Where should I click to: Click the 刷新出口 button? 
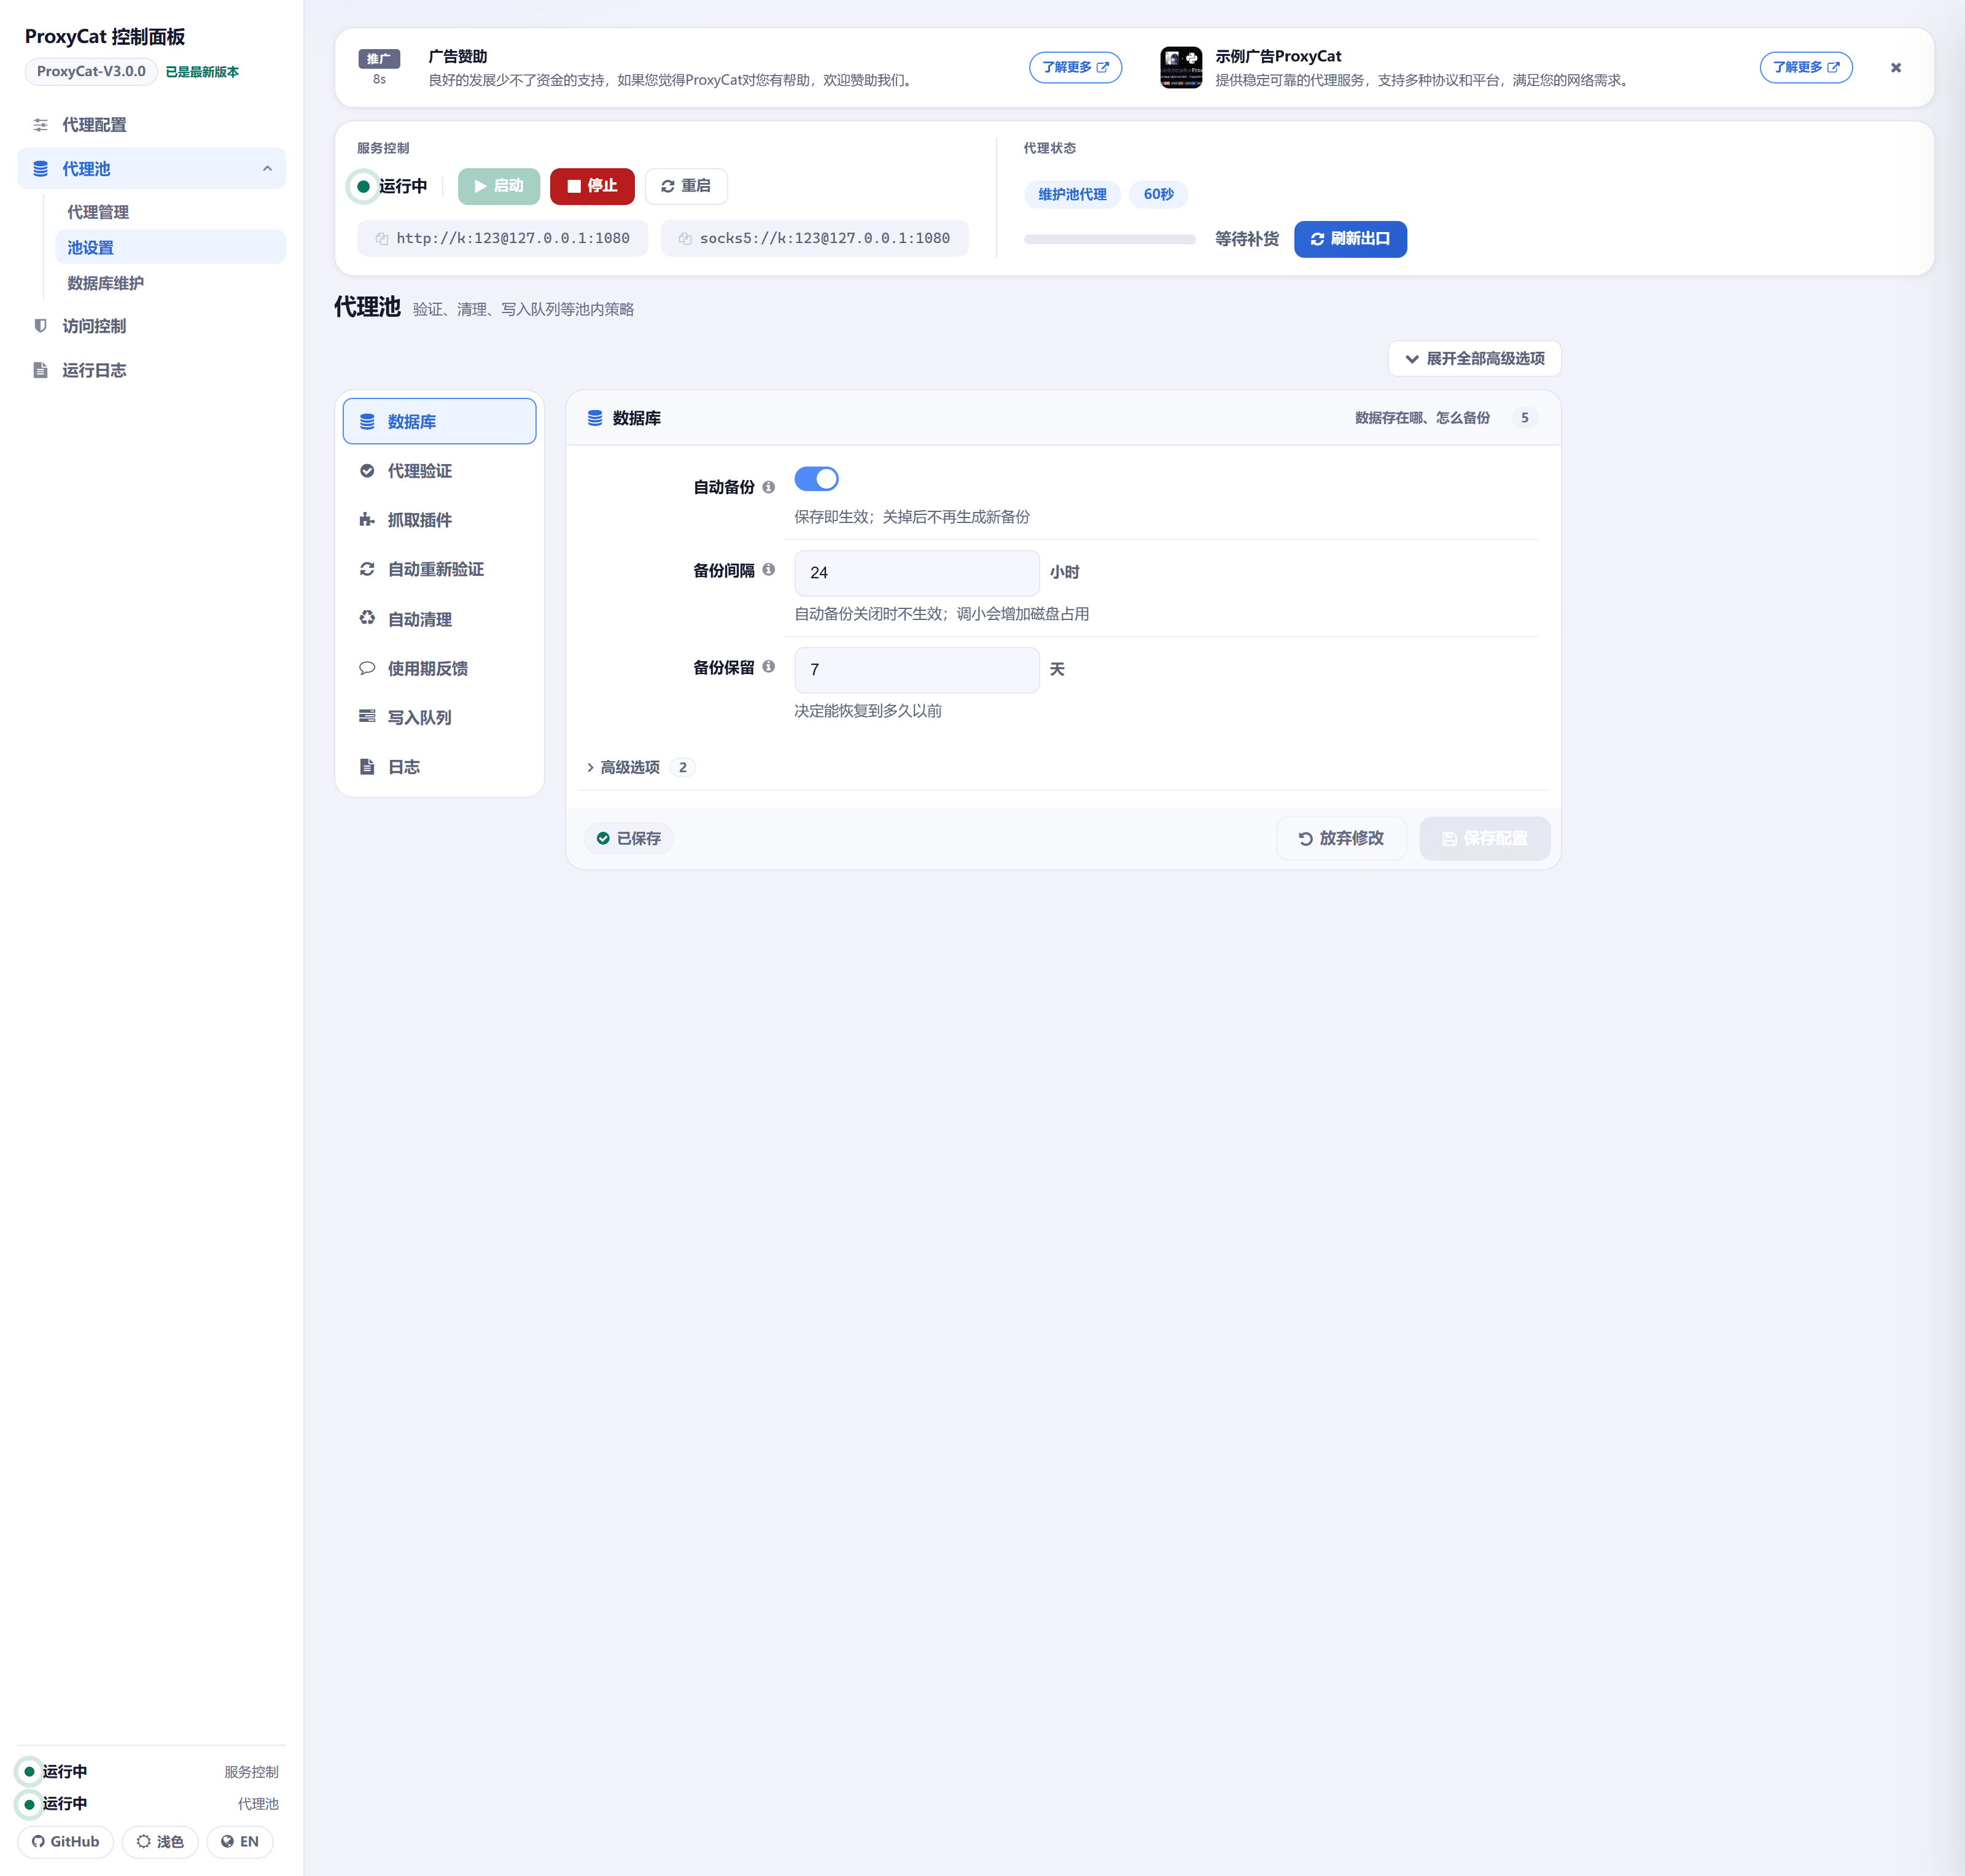coord(1350,239)
